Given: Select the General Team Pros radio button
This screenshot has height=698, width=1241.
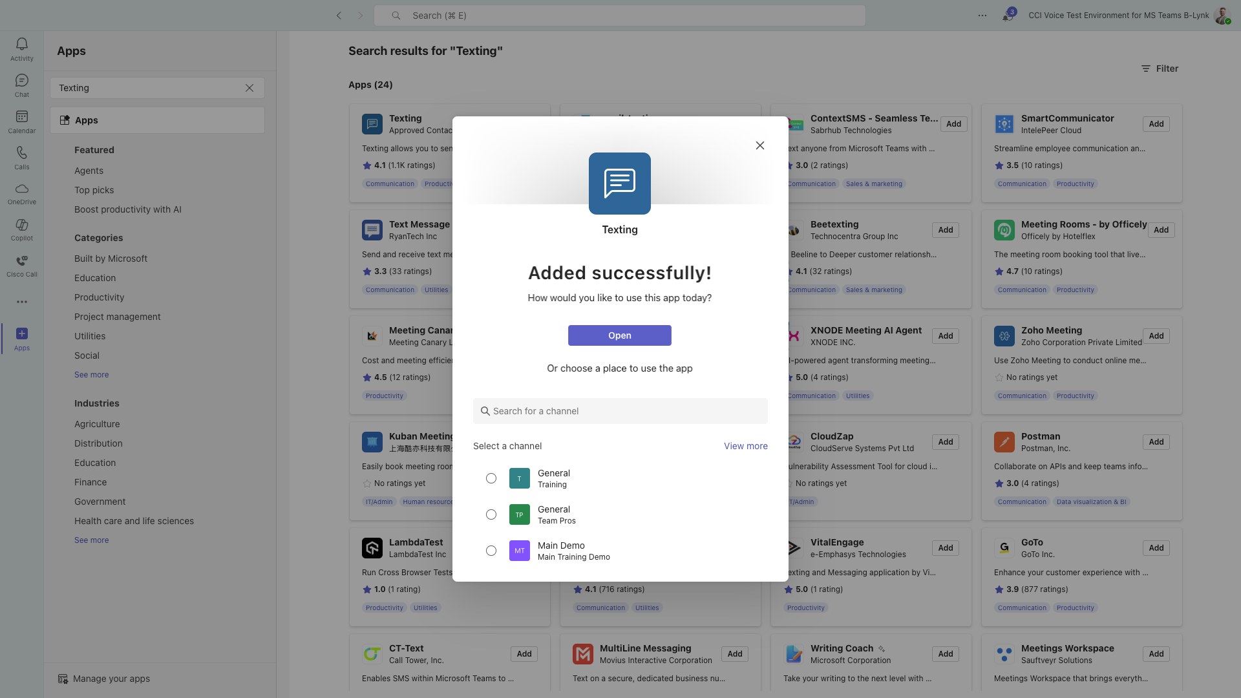Looking at the screenshot, I should tap(491, 514).
